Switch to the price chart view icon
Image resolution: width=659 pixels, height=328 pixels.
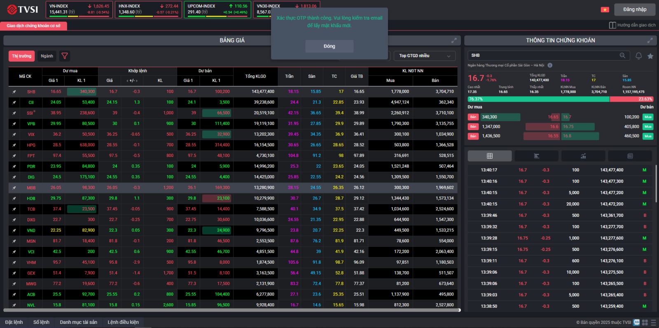583,156
